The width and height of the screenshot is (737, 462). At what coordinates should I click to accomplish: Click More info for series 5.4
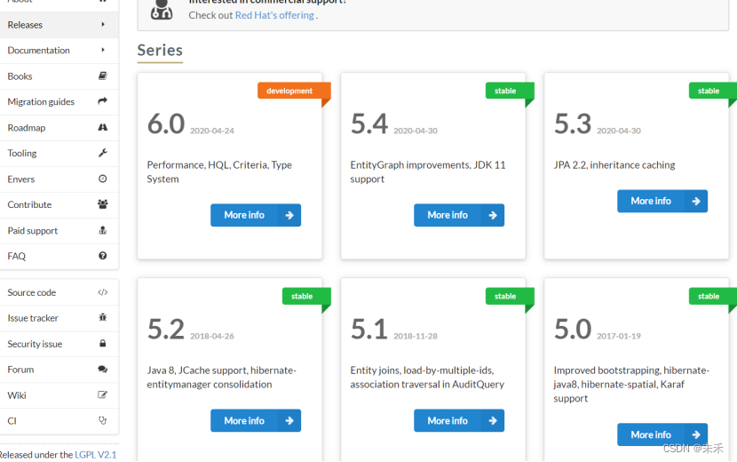[459, 215]
